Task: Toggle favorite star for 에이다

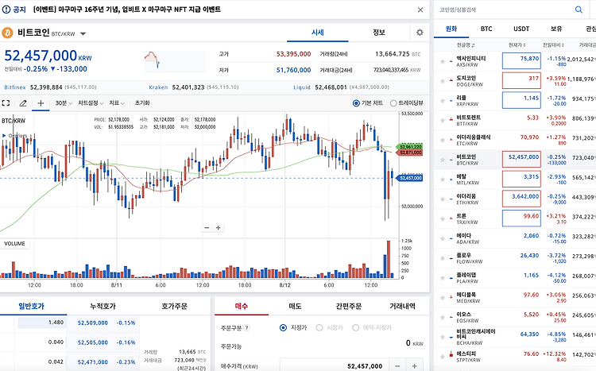Action: coord(443,238)
